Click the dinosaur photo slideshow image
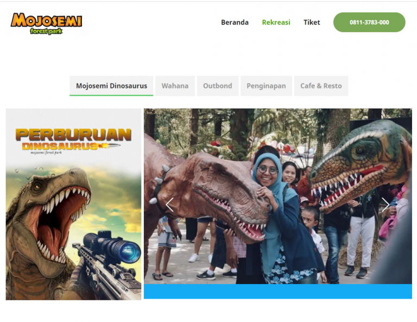 point(278,196)
